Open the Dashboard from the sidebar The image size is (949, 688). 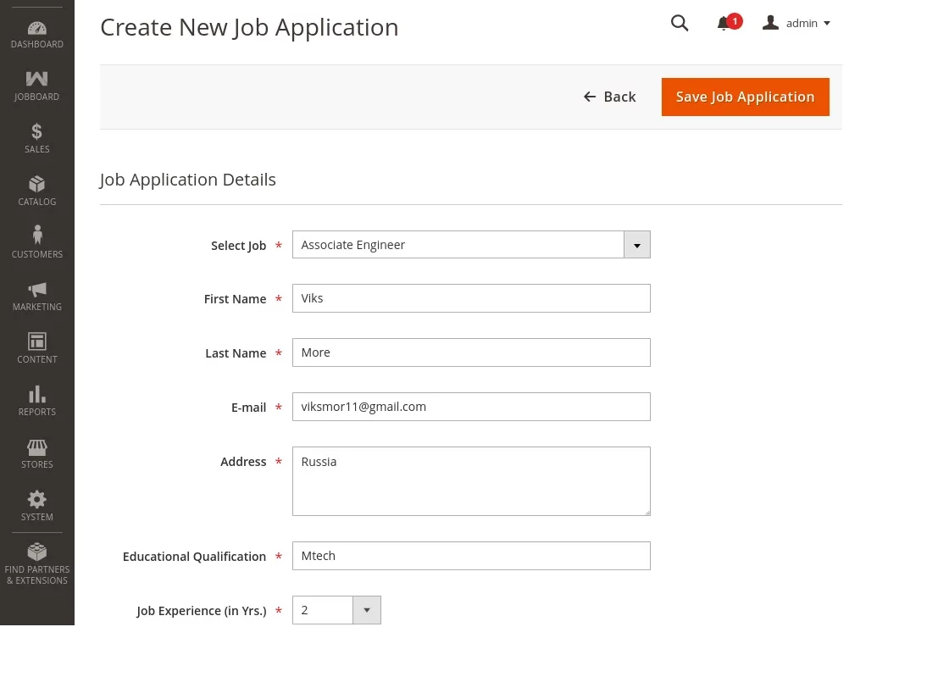[36, 34]
